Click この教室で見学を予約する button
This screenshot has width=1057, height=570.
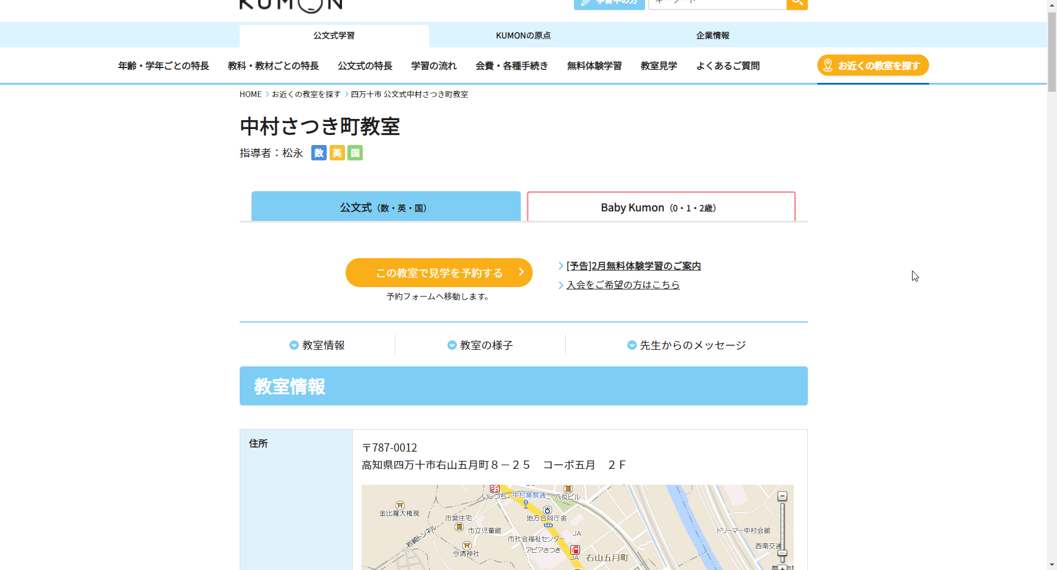pos(439,273)
